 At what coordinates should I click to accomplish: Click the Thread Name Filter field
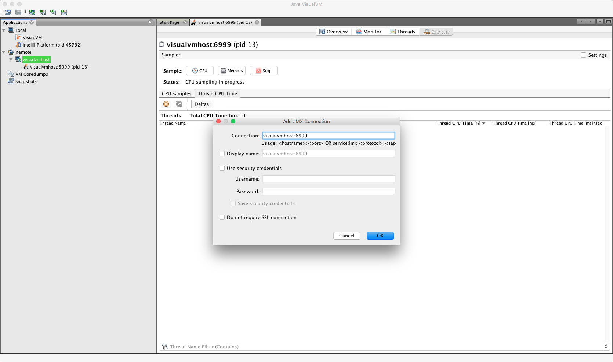pos(385,347)
